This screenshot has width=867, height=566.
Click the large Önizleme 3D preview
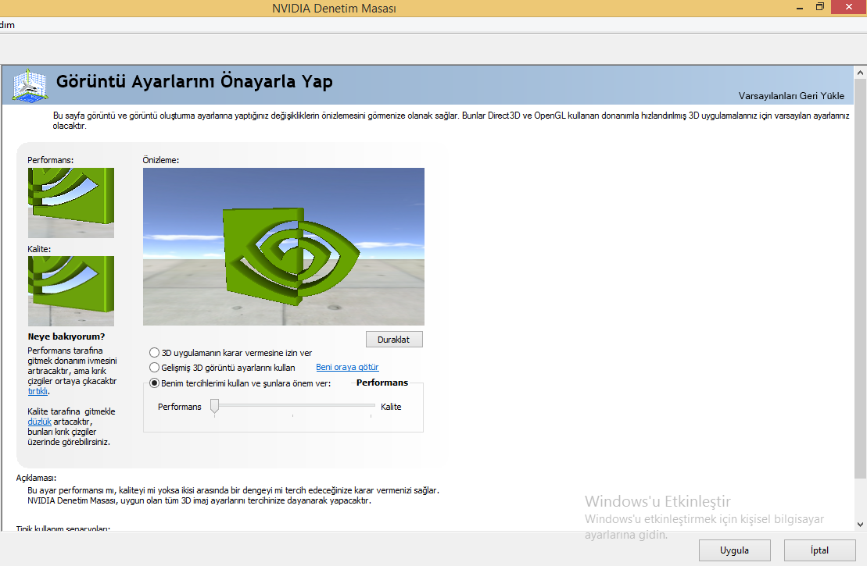tap(284, 247)
